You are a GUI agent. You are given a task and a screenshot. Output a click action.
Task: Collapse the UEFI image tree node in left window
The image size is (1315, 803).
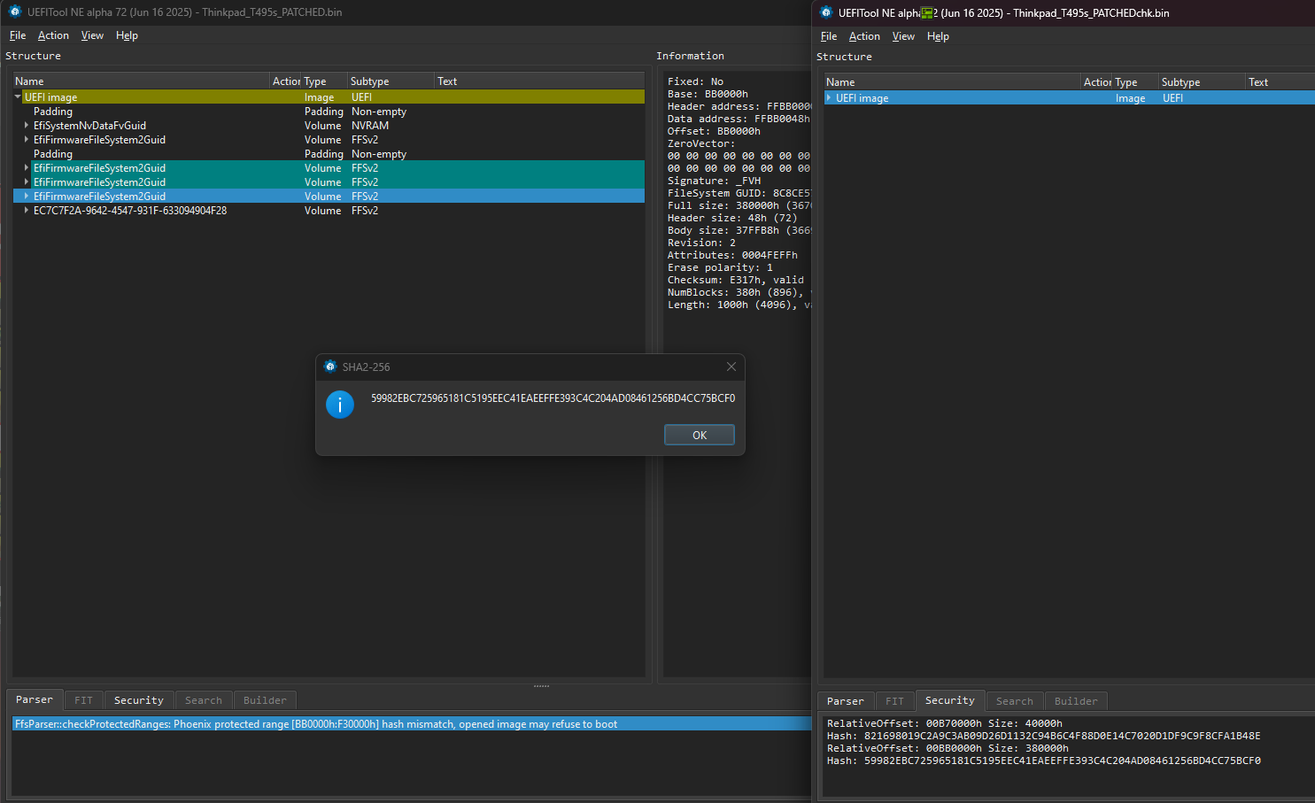click(18, 97)
